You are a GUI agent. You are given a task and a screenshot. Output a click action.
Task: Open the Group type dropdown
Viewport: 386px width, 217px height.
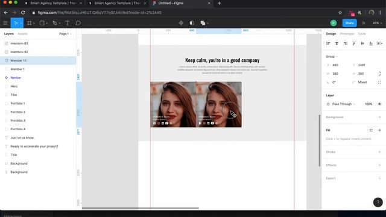click(332, 57)
